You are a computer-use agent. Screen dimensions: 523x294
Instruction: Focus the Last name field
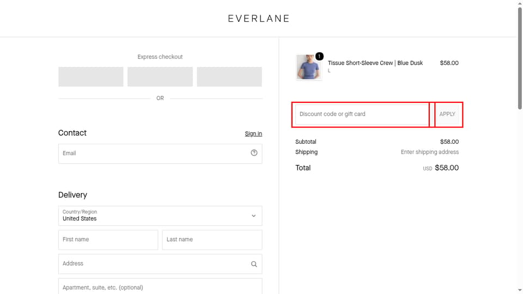coord(212,240)
